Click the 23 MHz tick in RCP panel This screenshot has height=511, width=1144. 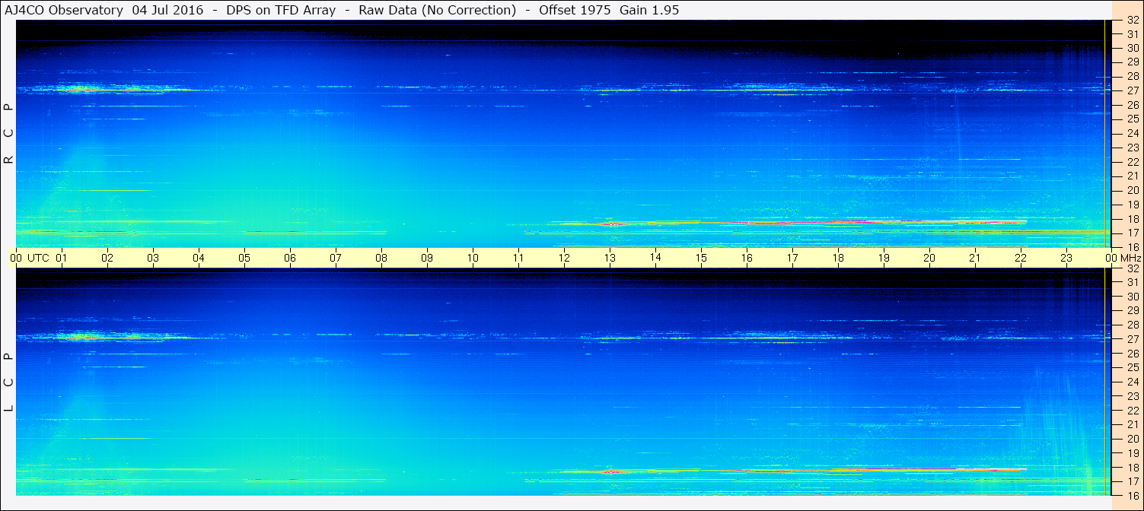(1132, 148)
